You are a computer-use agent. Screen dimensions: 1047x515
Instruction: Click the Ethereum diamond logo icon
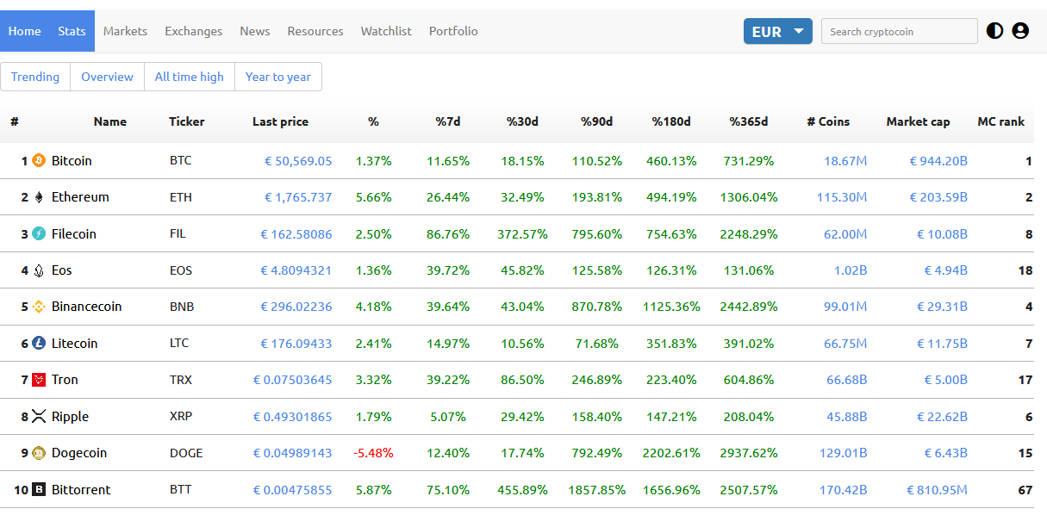pyautogui.click(x=38, y=197)
